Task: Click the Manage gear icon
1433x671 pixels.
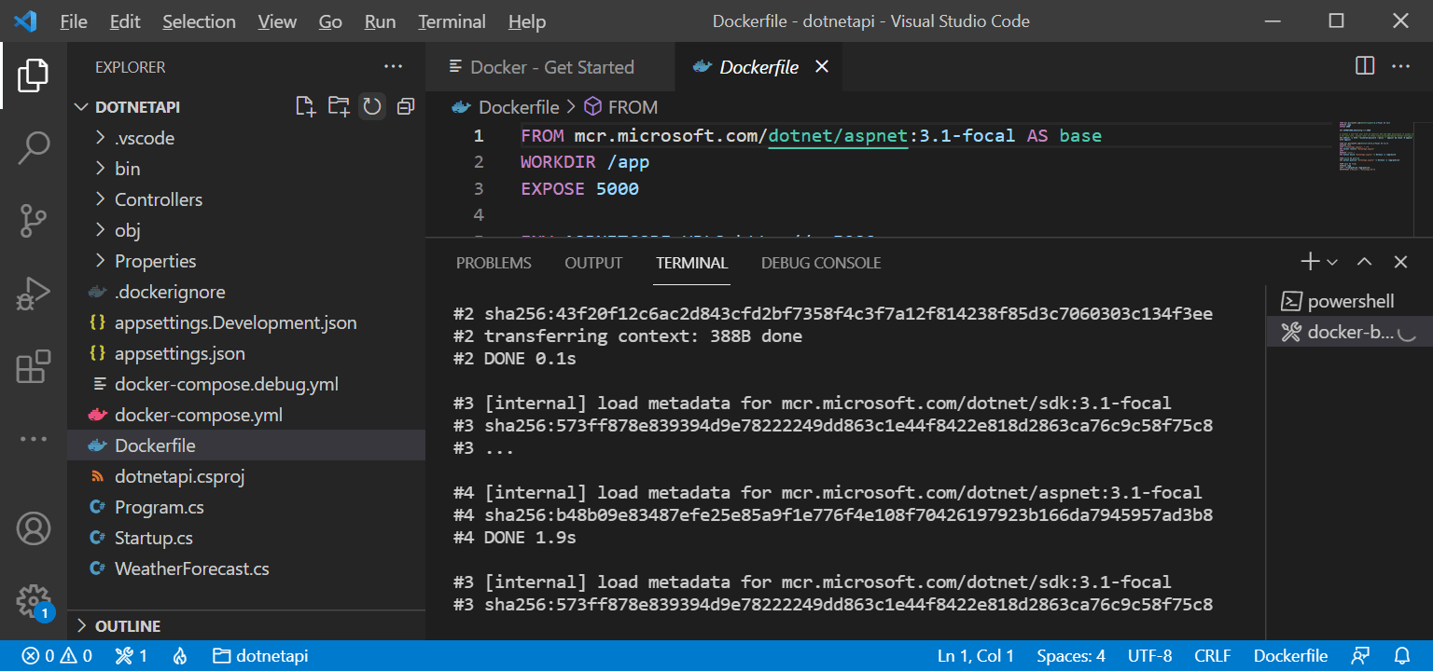Action: [34, 599]
